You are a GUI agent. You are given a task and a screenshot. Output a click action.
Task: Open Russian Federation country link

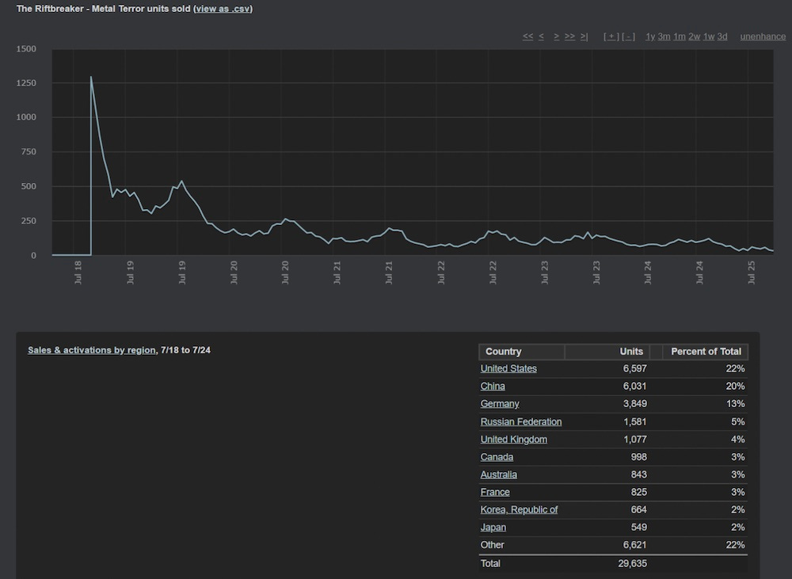point(521,421)
